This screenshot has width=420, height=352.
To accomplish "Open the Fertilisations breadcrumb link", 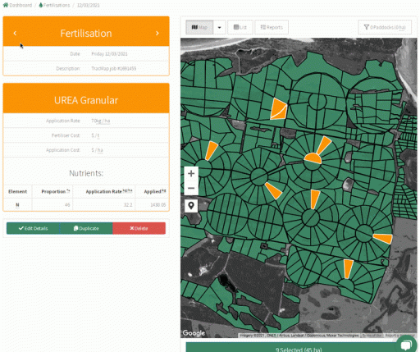I will [x=54, y=5].
